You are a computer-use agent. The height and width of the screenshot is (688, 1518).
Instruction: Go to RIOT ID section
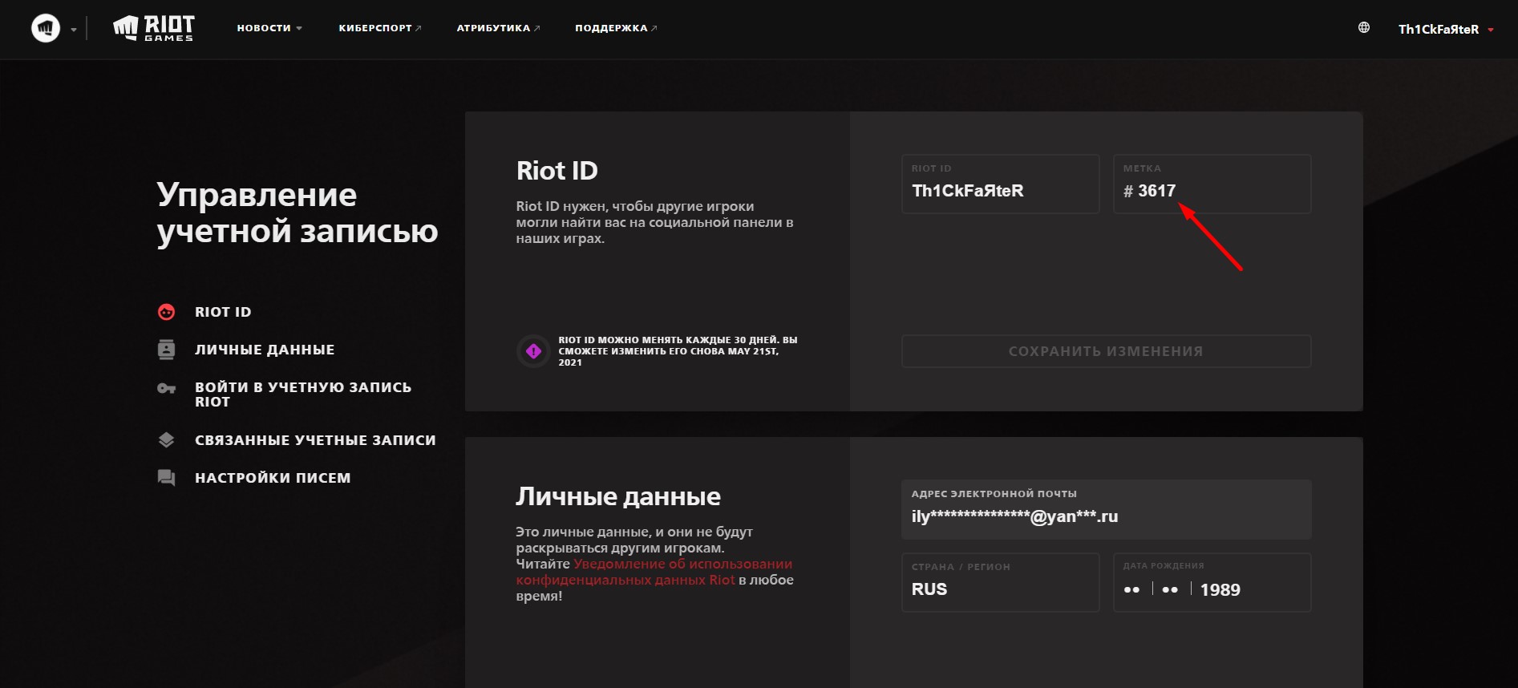point(223,312)
